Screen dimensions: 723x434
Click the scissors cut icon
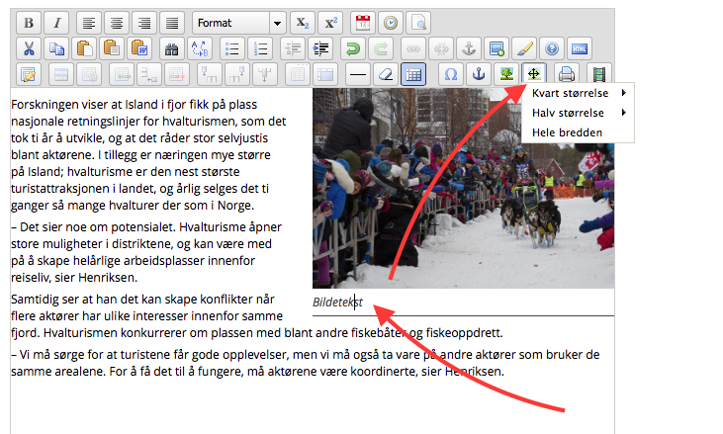click(x=29, y=47)
